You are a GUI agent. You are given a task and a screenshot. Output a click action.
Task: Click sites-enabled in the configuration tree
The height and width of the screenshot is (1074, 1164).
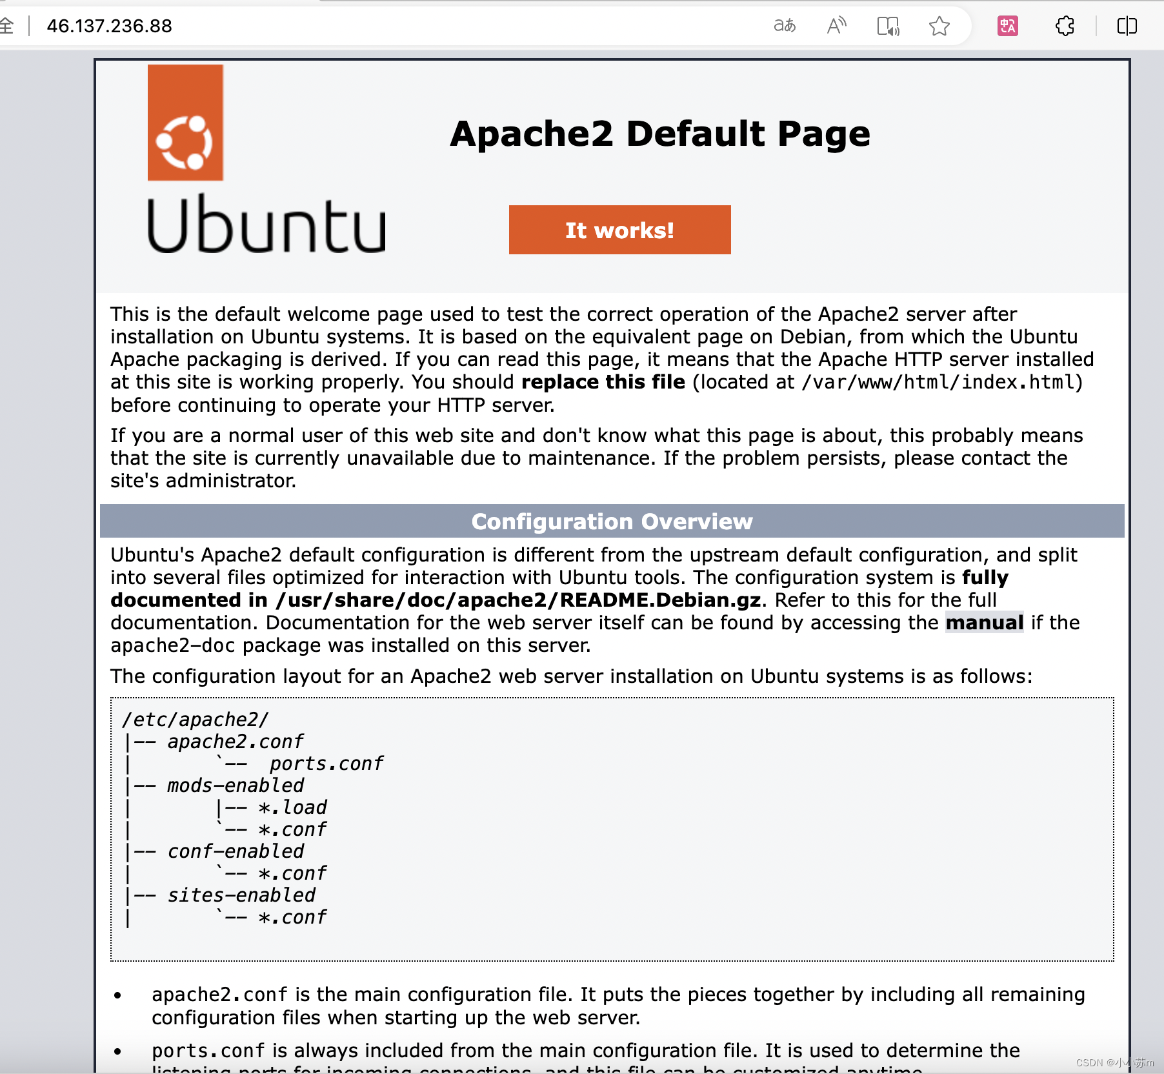[241, 895]
